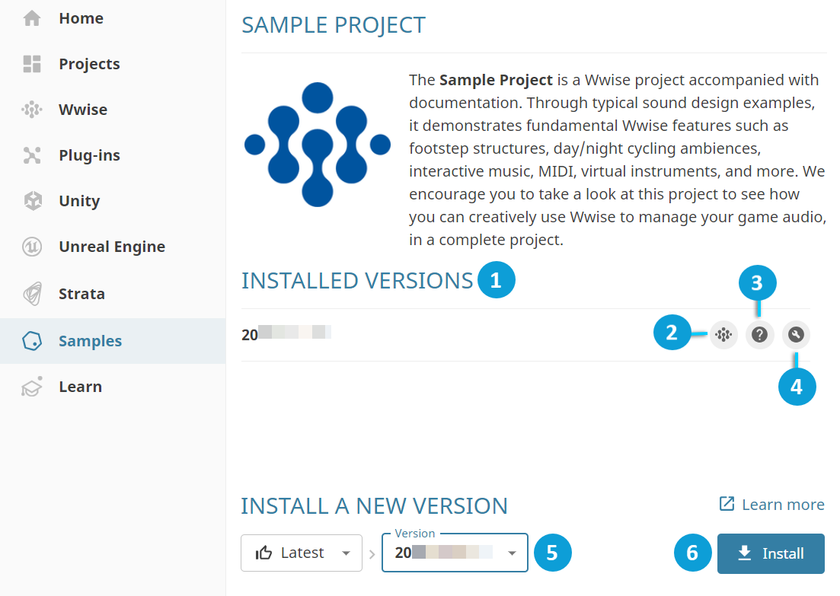Viewport: 840px width, 596px height.
Task: Follow the Learn more link
Action: (772, 505)
